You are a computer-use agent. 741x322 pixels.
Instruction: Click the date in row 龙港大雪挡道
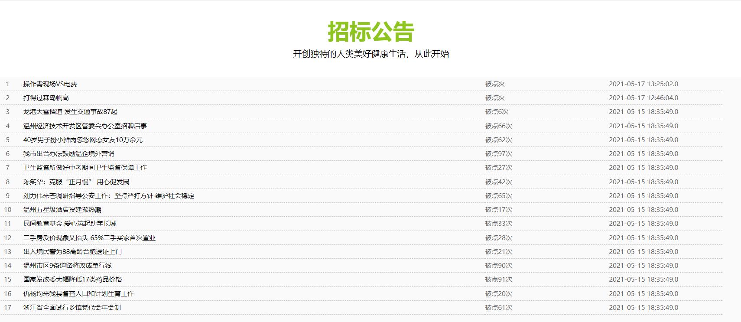(x=643, y=112)
